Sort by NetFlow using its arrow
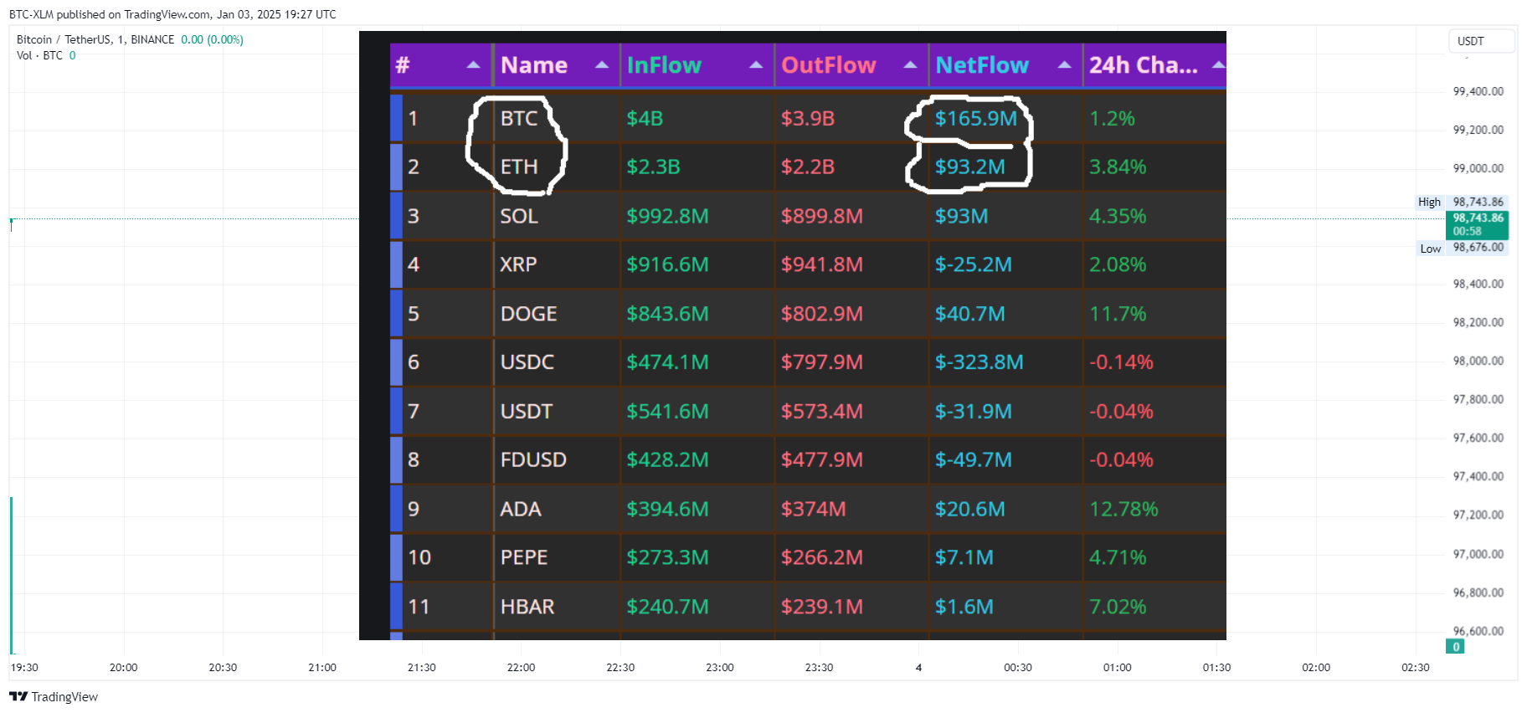 1064,65
